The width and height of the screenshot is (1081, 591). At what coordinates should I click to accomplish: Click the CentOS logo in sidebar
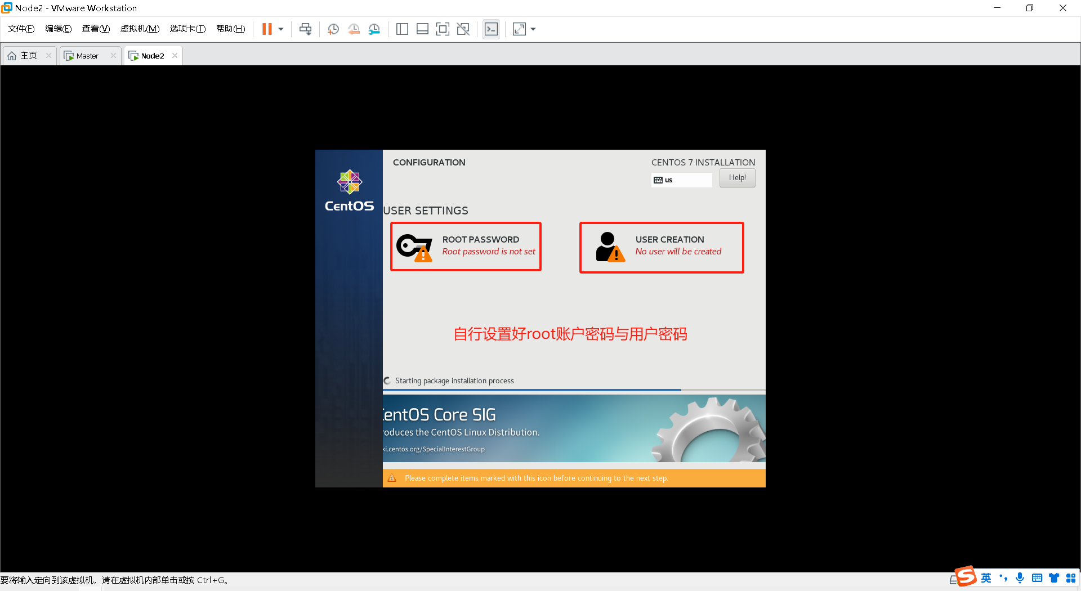pyautogui.click(x=349, y=191)
